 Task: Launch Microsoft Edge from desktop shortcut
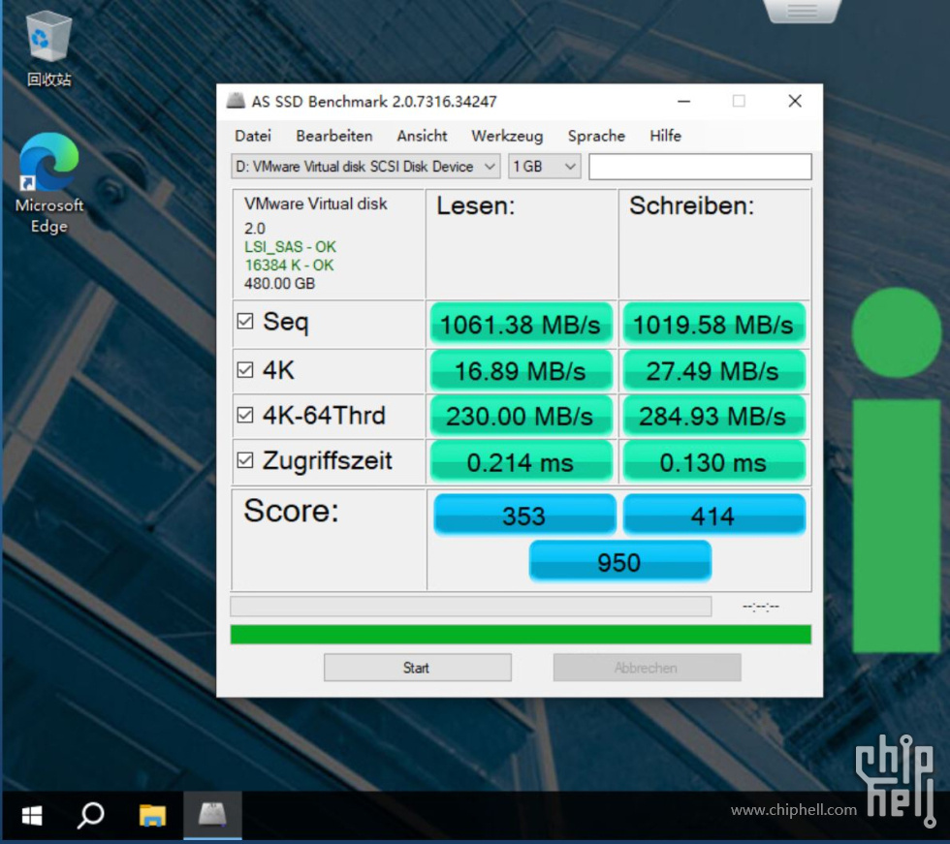(48, 183)
